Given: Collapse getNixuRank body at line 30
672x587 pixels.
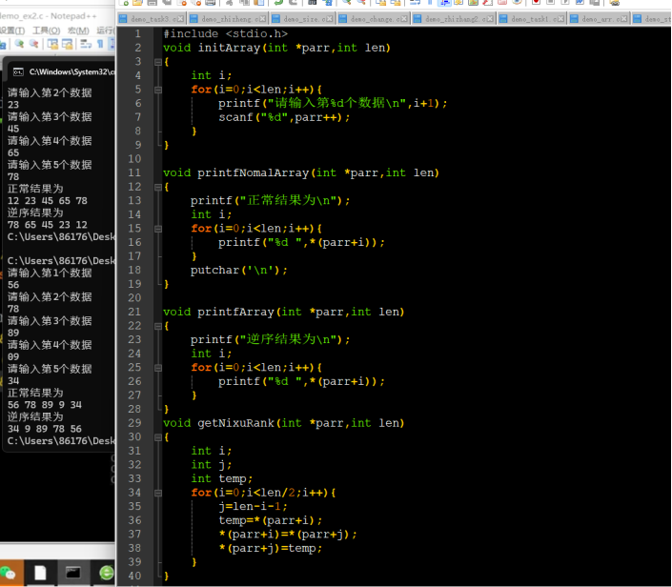Looking at the screenshot, I should click(158, 437).
